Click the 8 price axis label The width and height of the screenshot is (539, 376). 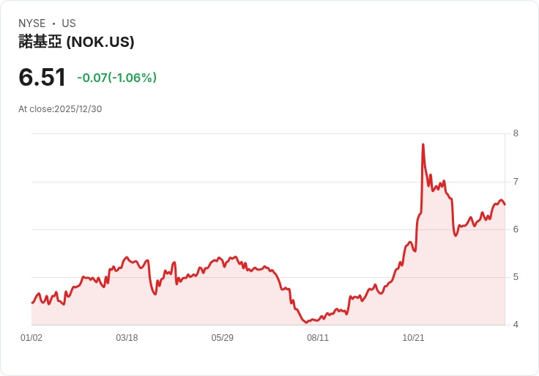(x=516, y=133)
